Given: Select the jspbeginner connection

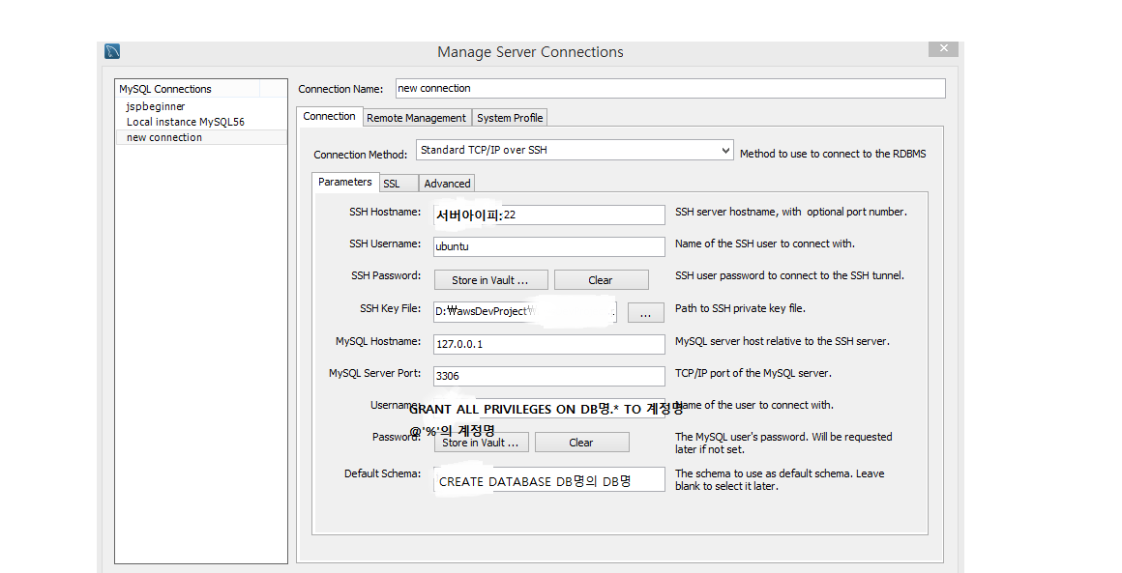Looking at the screenshot, I should click(x=156, y=106).
